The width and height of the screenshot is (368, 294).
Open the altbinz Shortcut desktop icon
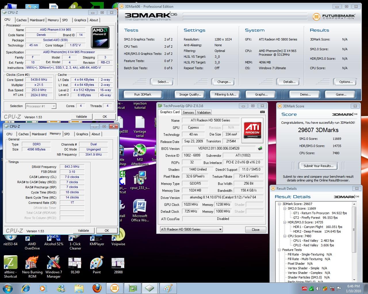tap(10, 267)
